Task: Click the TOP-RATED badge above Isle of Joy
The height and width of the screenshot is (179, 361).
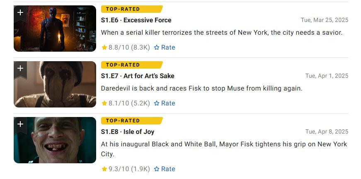Action: click(132, 121)
